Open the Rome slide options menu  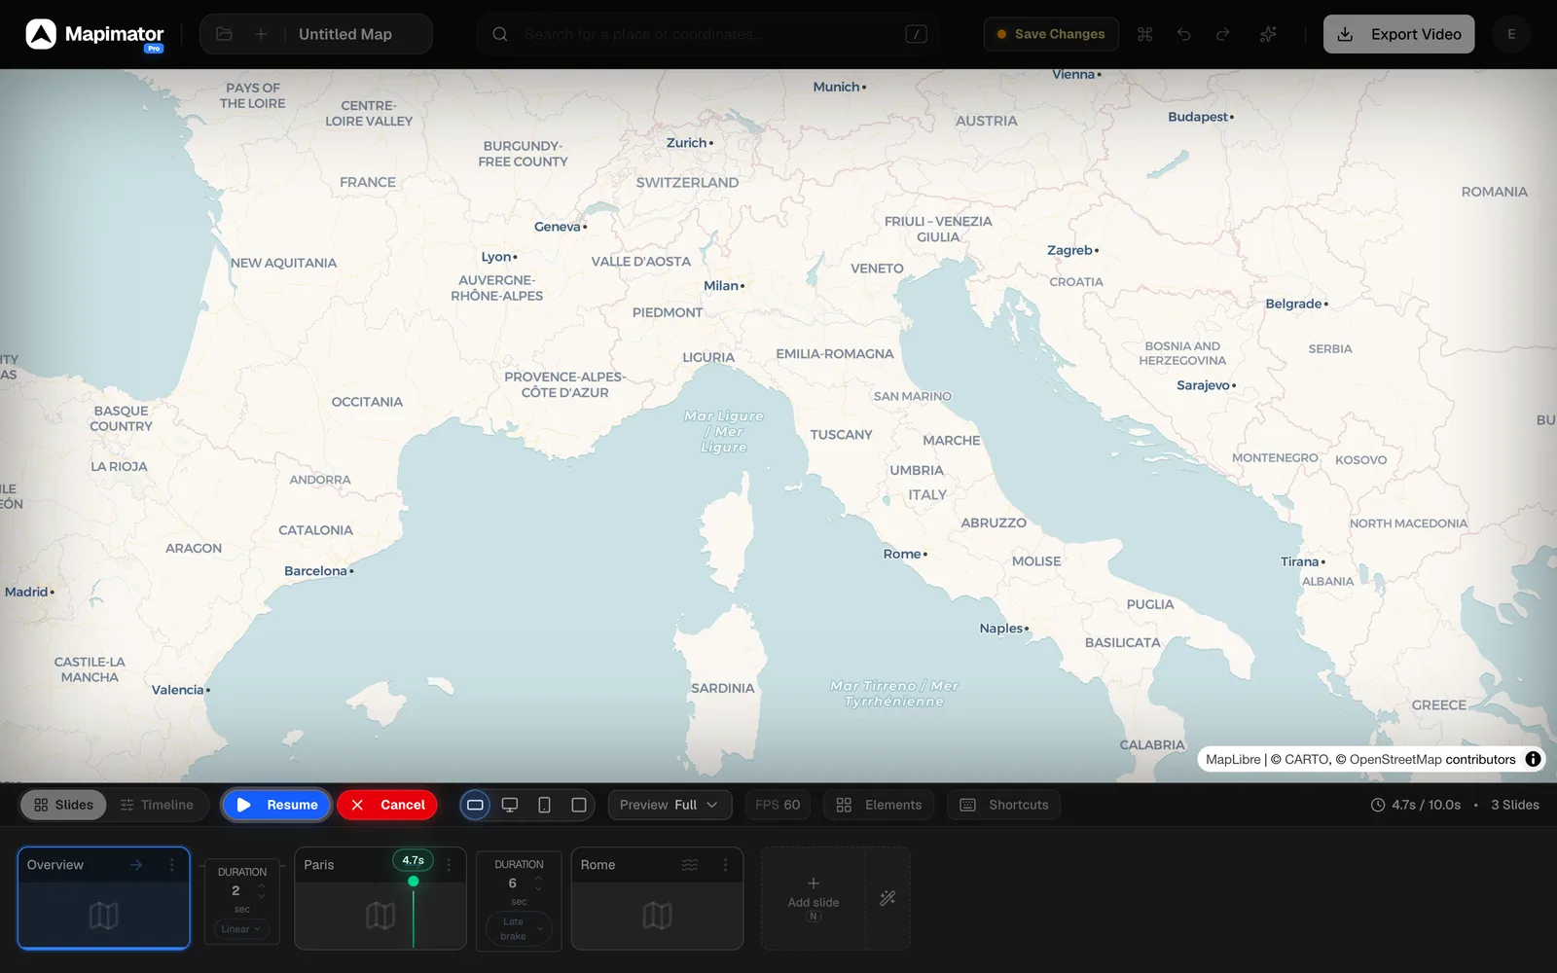coord(725,865)
